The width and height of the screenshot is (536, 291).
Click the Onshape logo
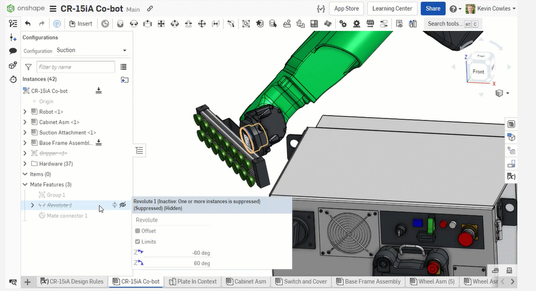25,8
